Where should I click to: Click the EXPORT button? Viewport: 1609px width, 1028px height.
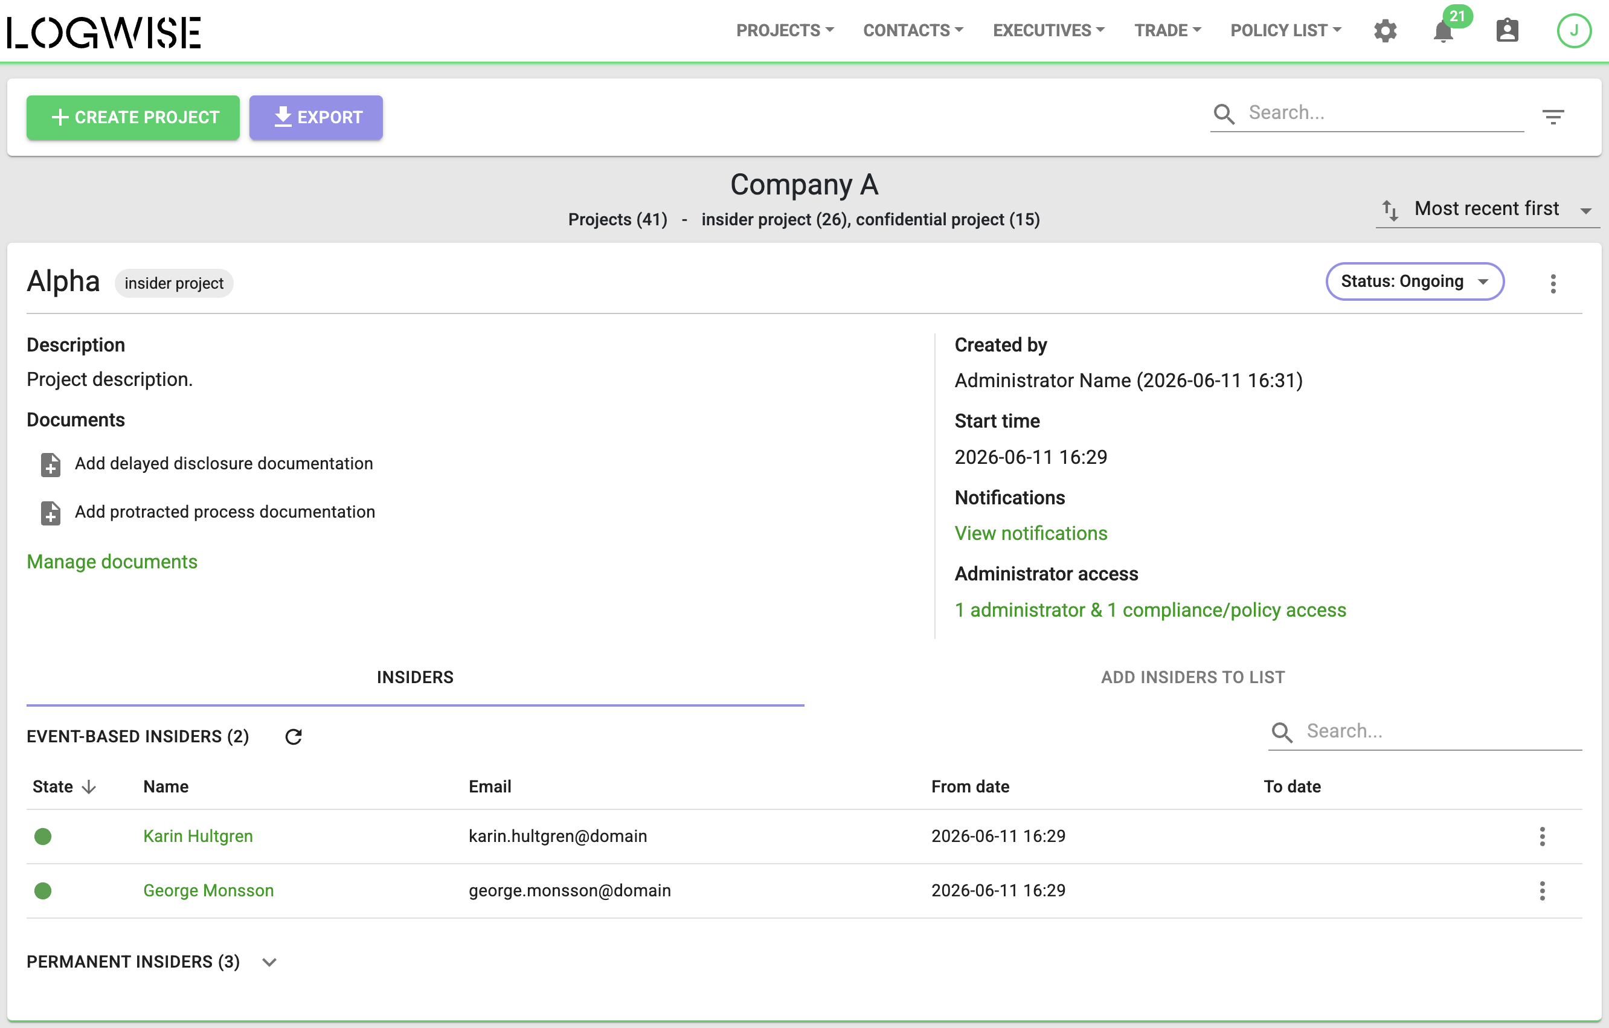point(316,118)
